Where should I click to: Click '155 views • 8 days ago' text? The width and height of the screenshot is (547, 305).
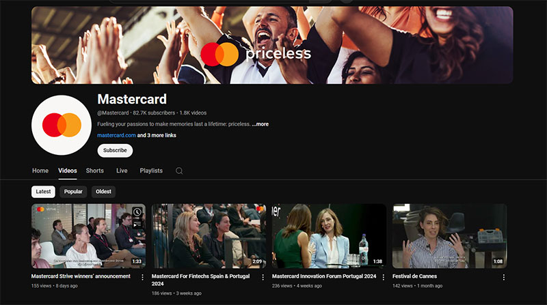(x=55, y=286)
